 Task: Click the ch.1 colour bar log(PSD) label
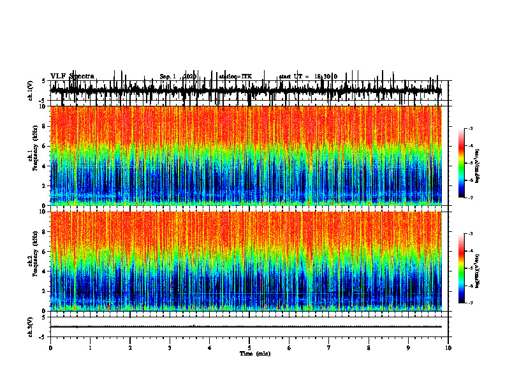478,166
